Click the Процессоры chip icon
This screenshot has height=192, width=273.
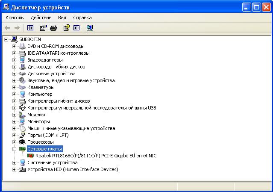pos(22,142)
